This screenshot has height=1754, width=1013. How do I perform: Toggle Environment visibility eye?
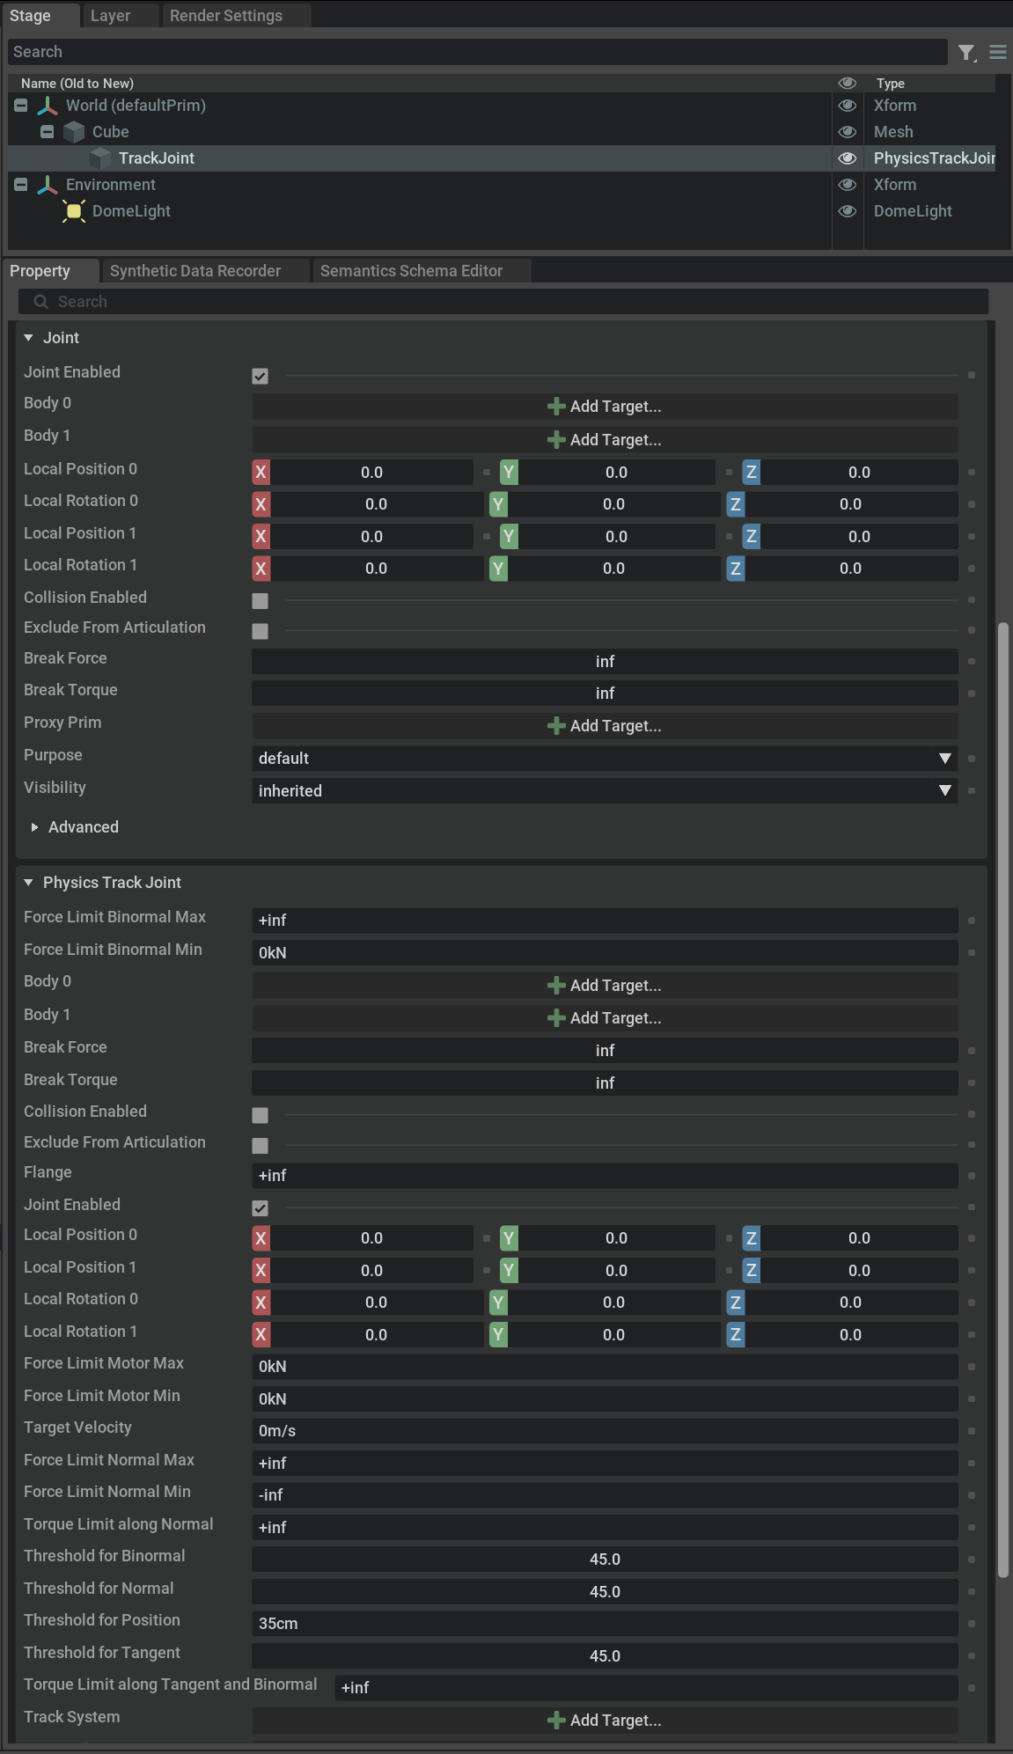848,185
